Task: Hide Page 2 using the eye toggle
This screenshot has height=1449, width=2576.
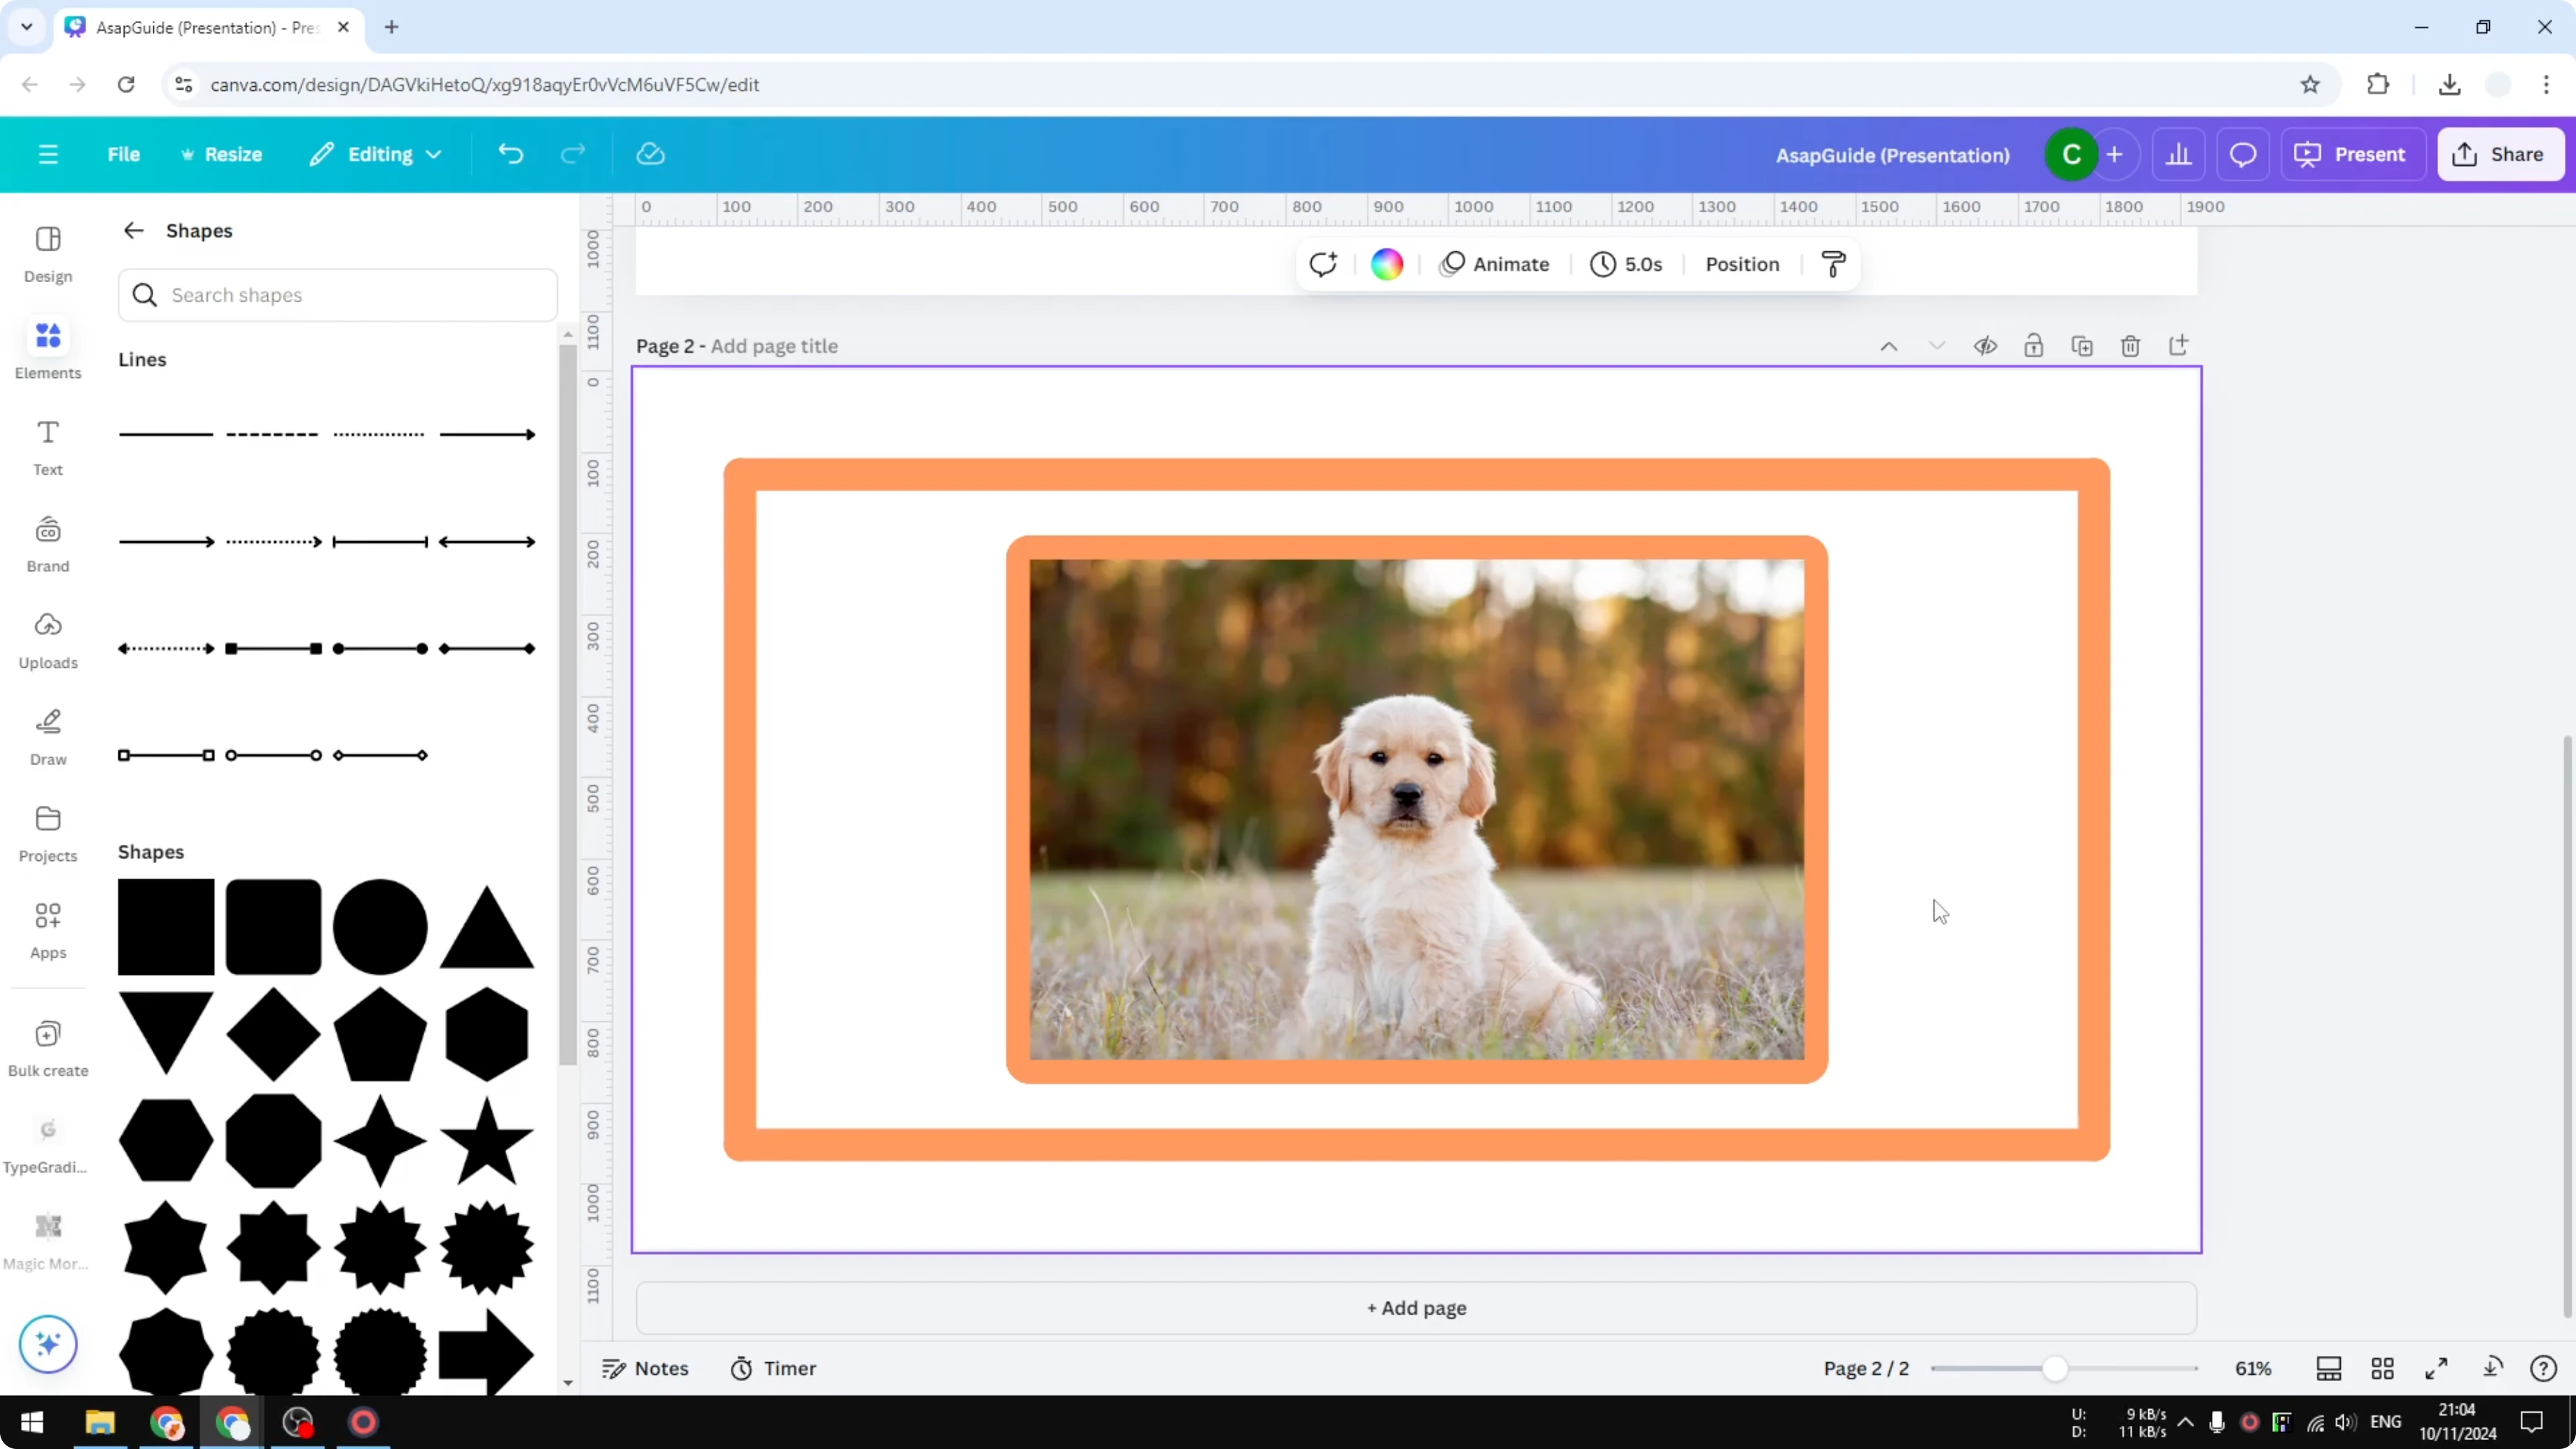Action: tap(1986, 345)
